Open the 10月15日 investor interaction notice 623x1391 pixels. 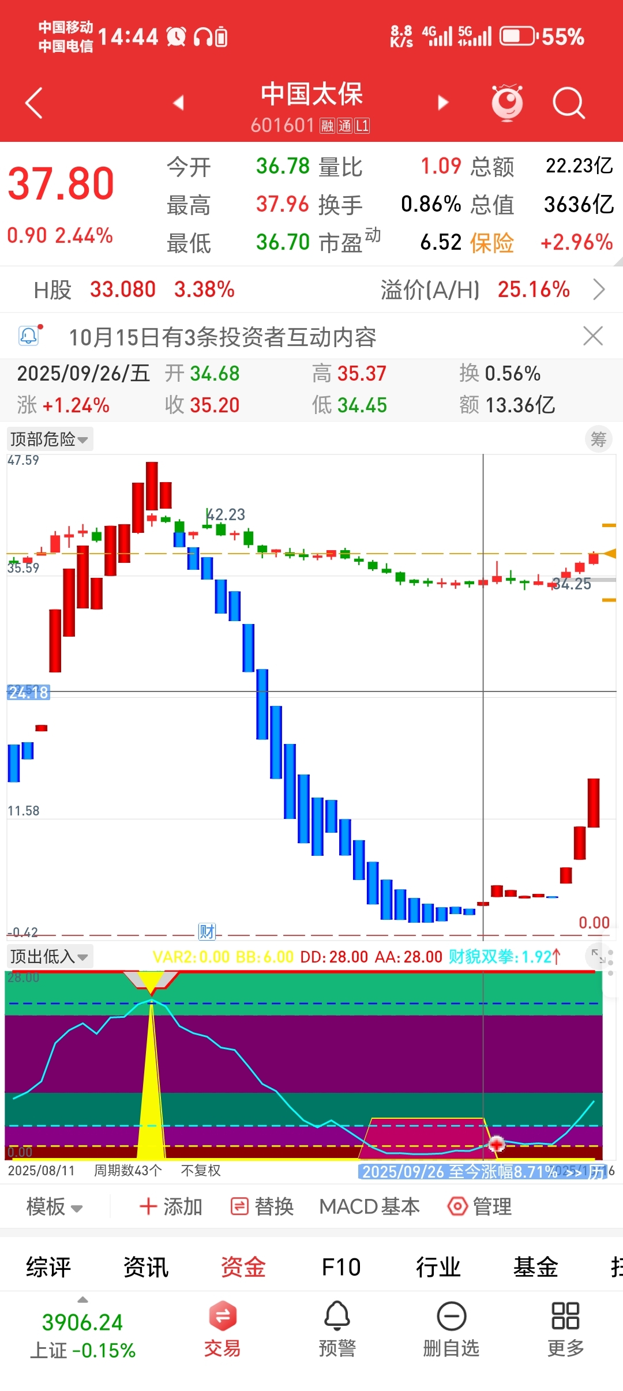coord(223,337)
